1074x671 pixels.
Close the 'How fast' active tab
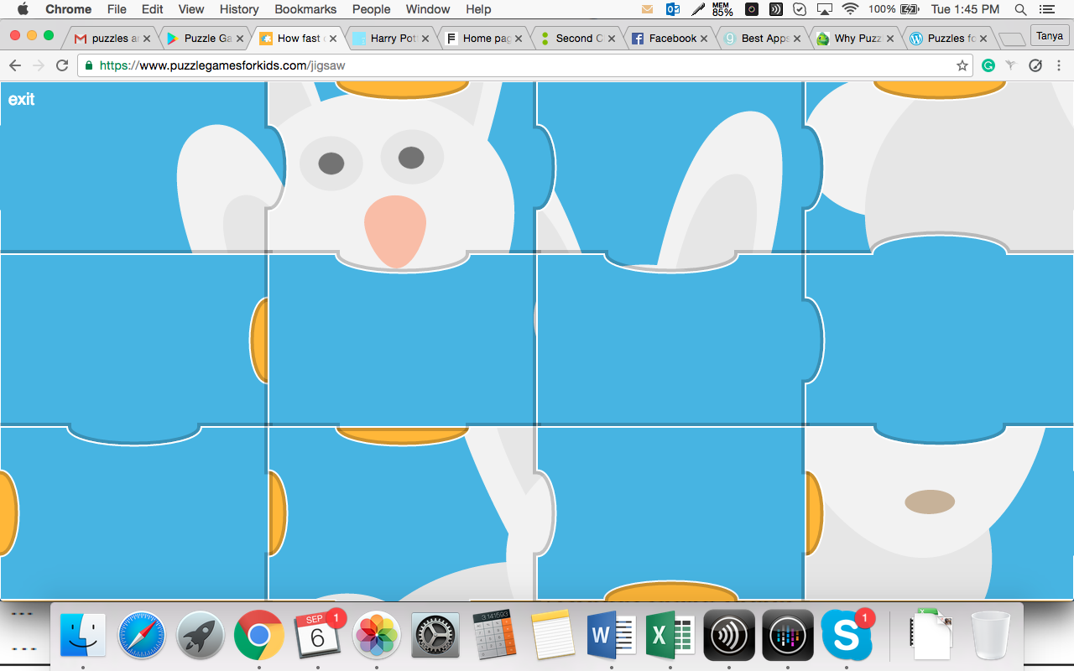click(332, 39)
